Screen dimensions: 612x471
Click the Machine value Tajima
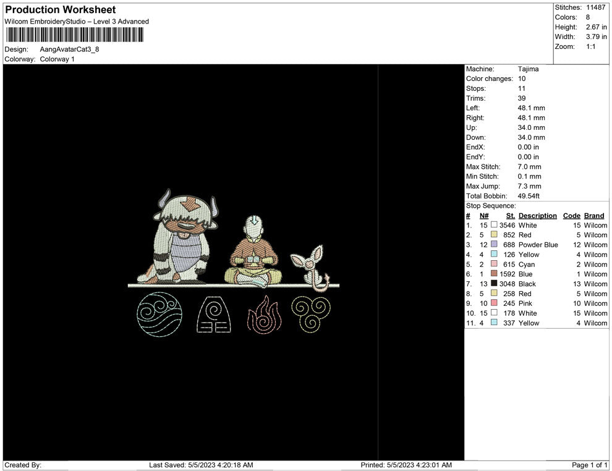528,69
